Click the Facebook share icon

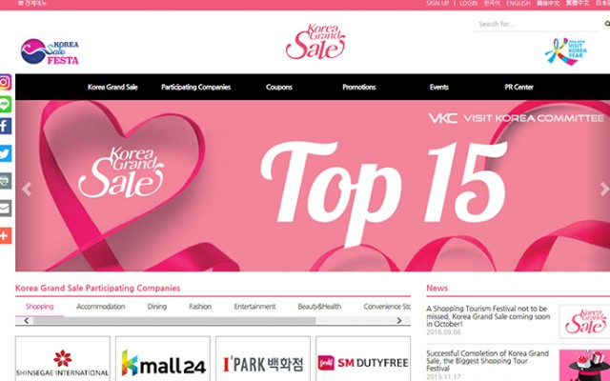click(5, 126)
